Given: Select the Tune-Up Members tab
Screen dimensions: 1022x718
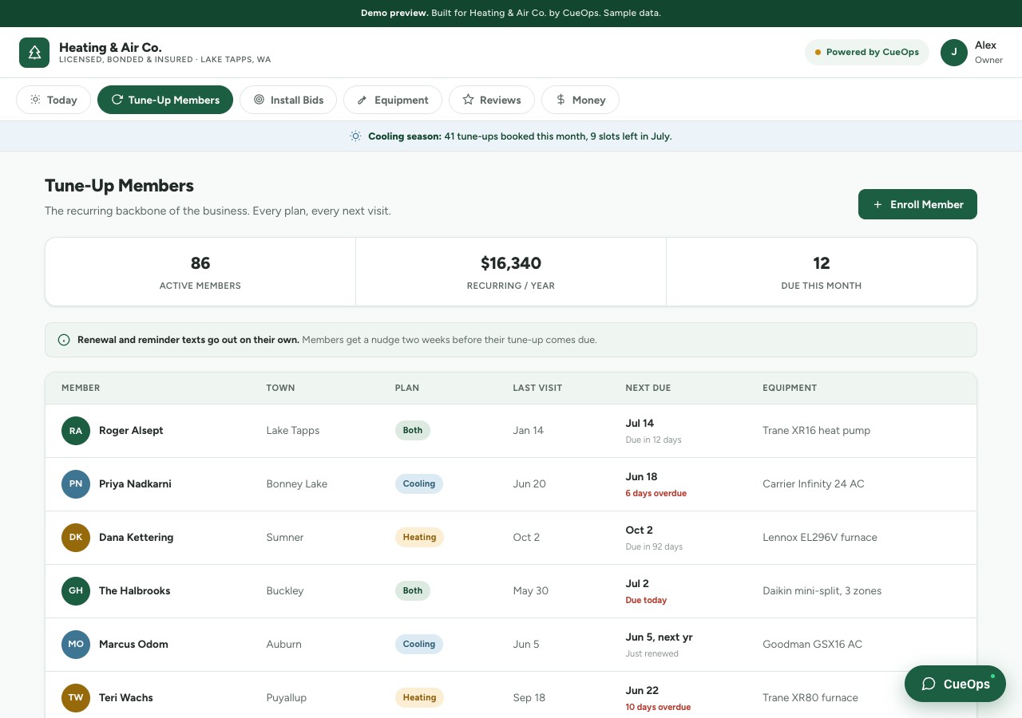Looking at the screenshot, I should (165, 100).
